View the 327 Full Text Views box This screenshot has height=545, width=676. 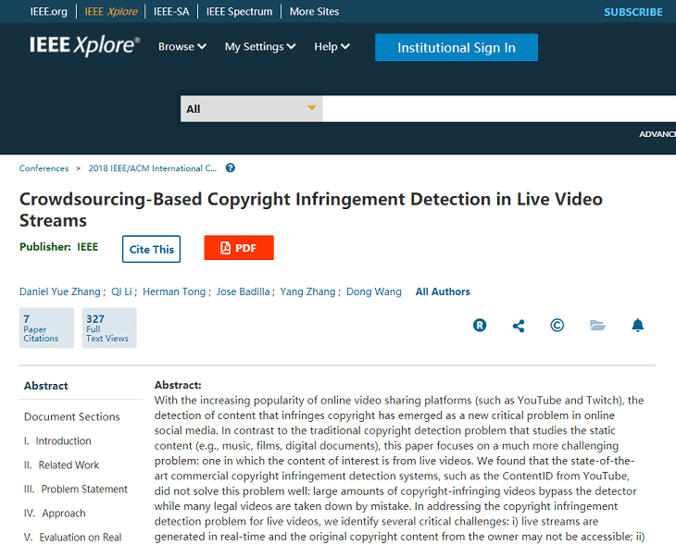[x=109, y=328]
